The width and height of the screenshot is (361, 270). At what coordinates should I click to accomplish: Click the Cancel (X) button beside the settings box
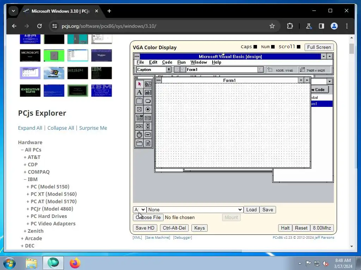coord(177,70)
